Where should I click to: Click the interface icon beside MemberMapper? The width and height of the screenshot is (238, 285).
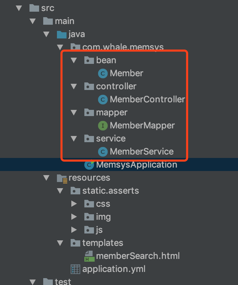(x=103, y=126)
